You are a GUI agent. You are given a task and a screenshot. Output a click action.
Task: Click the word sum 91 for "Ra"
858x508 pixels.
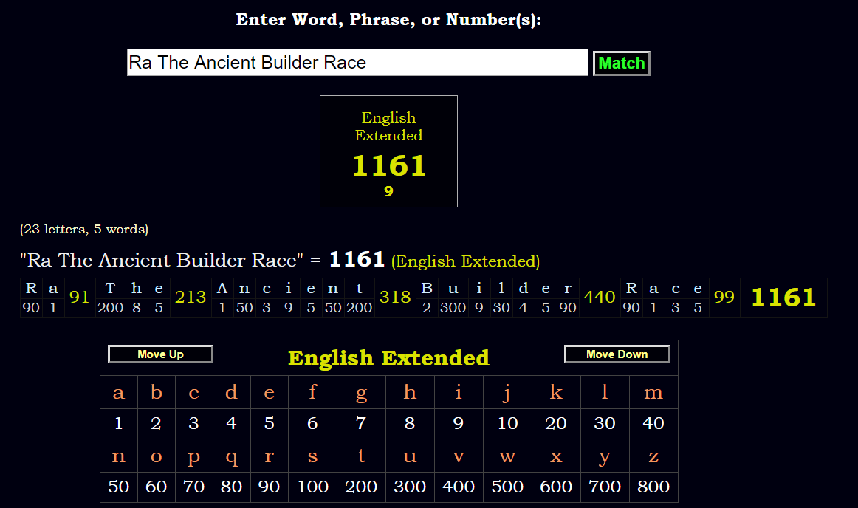pyautogui.click(x=79, y=297)
